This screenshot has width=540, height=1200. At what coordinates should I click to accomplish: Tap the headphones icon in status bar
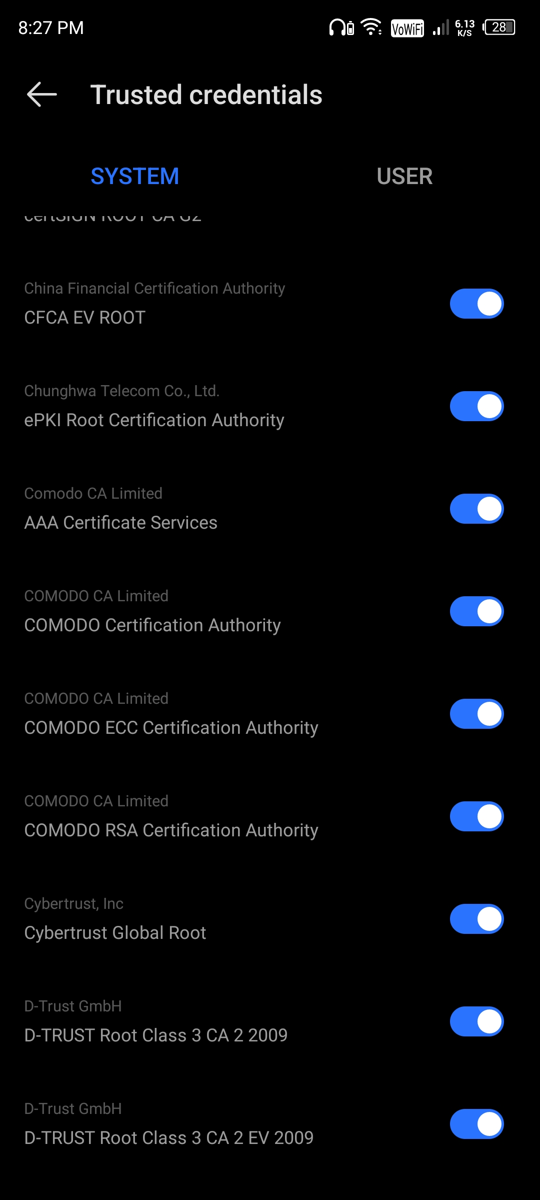coord(342,27)
